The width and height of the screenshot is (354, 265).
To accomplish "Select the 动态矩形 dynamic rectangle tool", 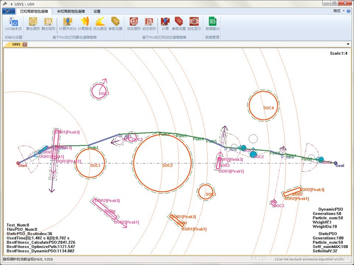I will click(149, 24).
